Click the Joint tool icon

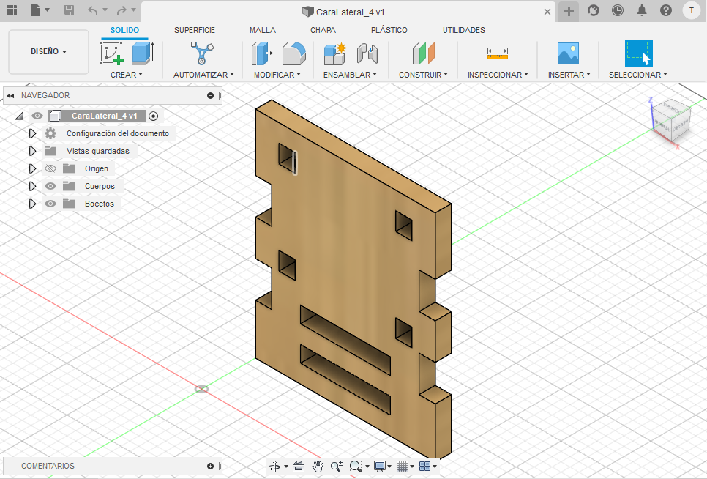click(367, 53)
